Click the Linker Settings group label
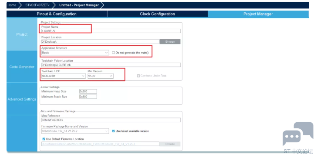 [51, 87]
